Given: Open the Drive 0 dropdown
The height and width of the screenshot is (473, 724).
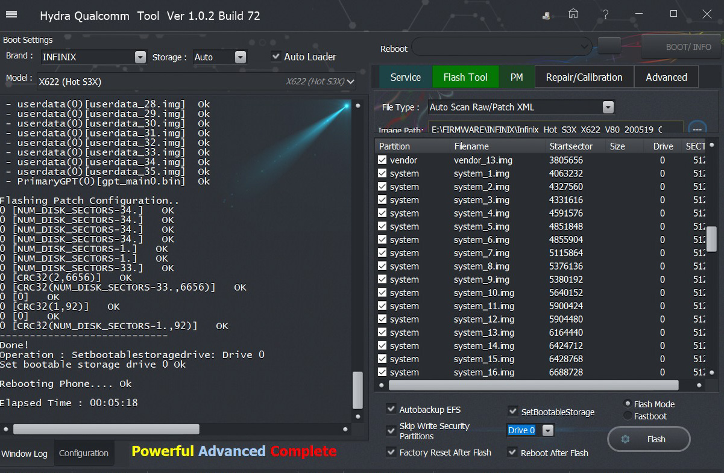Looking at the screenshot, I should click(547, 430).
